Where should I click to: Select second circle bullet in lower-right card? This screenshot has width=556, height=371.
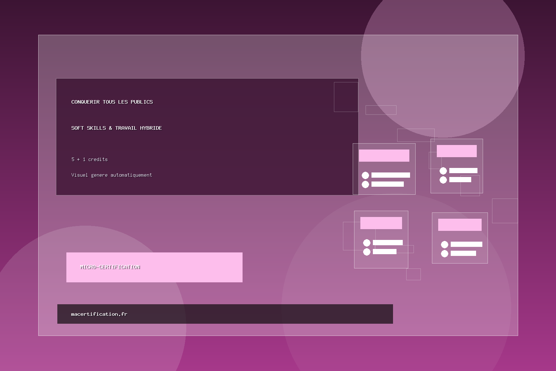pyautogui.click(x=444, y=253)
